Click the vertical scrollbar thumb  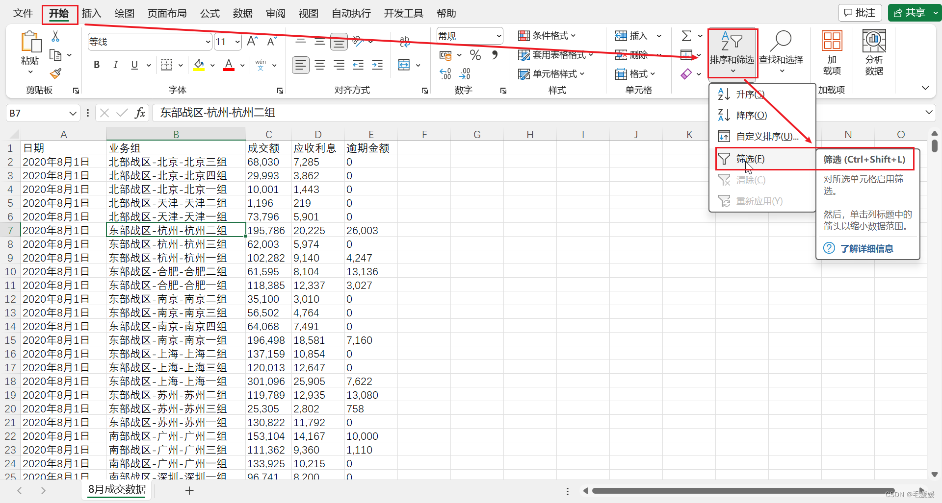tap(934, 146)
